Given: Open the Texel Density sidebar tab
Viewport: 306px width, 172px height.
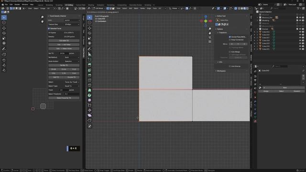Looking at the screenshot, I should pos(84,52).
